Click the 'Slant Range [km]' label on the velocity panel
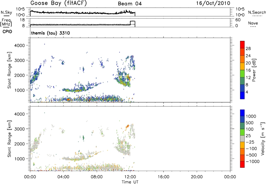266x184 pixels. coord(9,139)
